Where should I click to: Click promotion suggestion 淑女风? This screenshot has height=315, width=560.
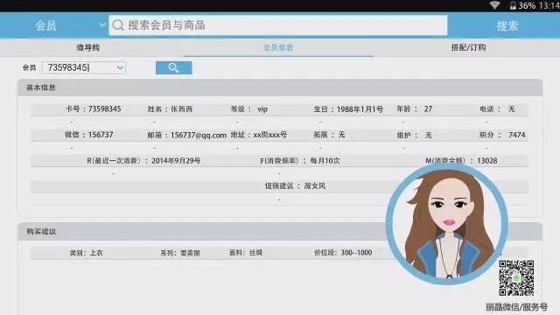click(315, 186)
